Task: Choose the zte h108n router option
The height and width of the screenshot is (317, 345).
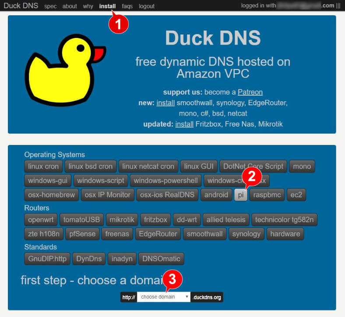Action: click(44, 234)
